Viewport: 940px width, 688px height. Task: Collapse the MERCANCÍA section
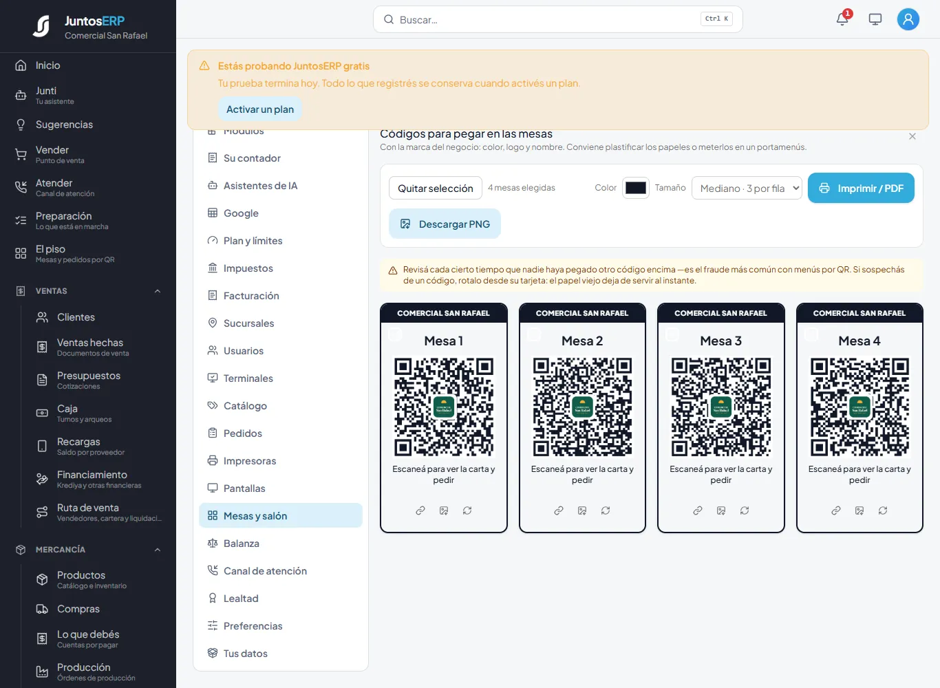(158, 550)
